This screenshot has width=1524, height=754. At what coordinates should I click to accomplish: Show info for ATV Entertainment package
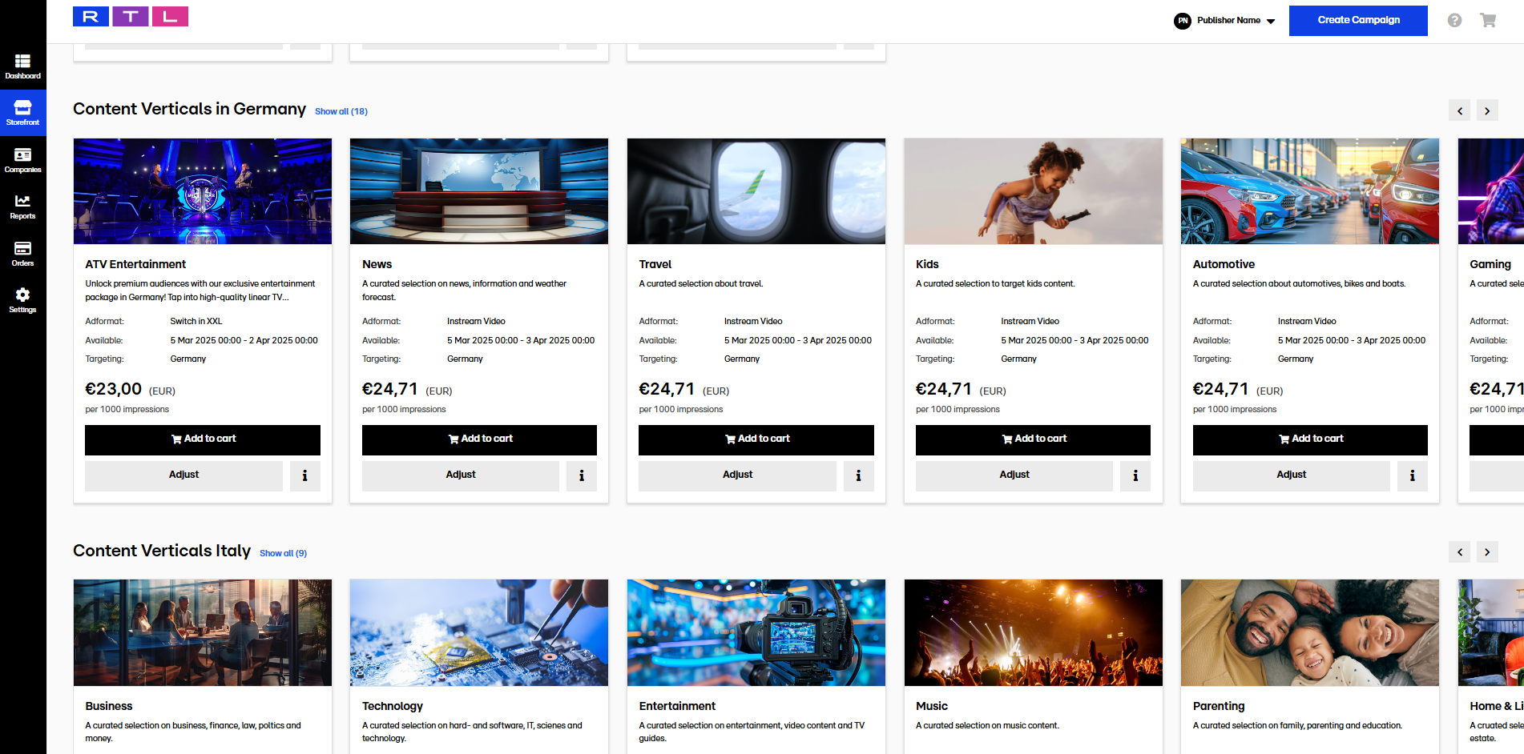[304, 475]
